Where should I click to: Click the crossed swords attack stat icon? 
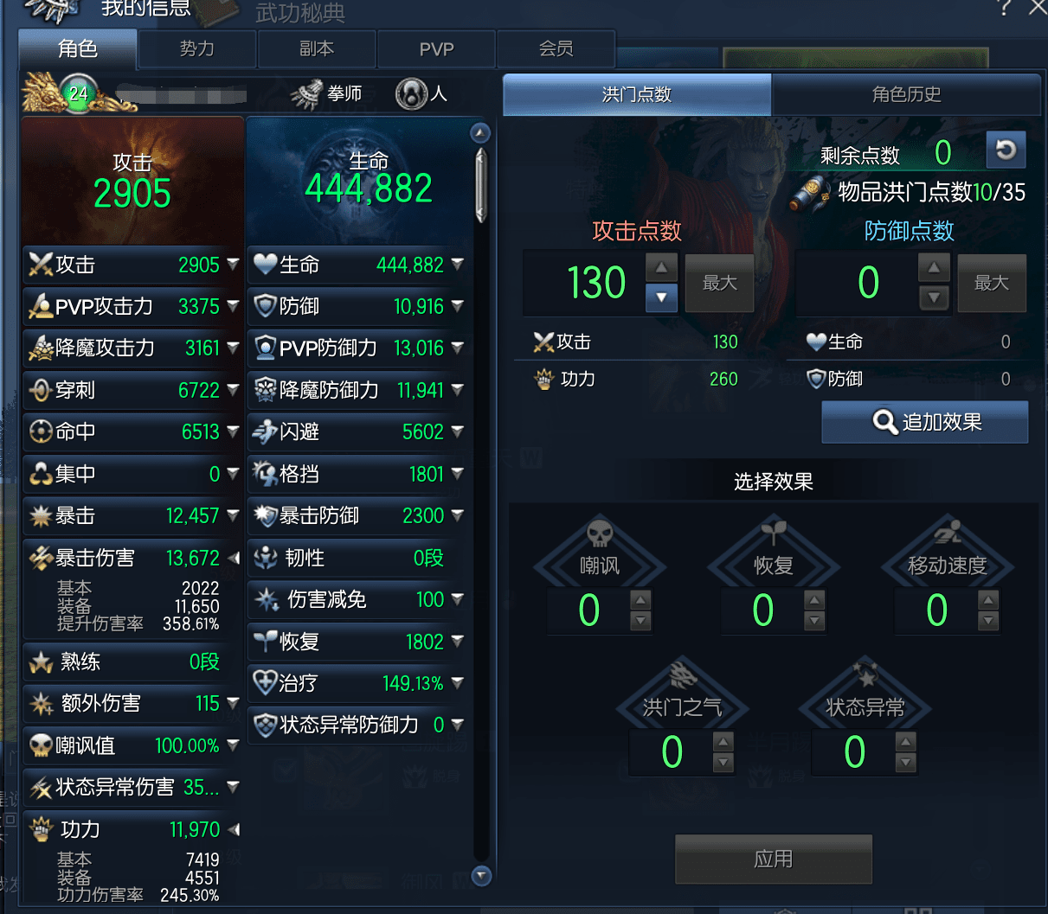pyautogui.click(x=41, y=265)
